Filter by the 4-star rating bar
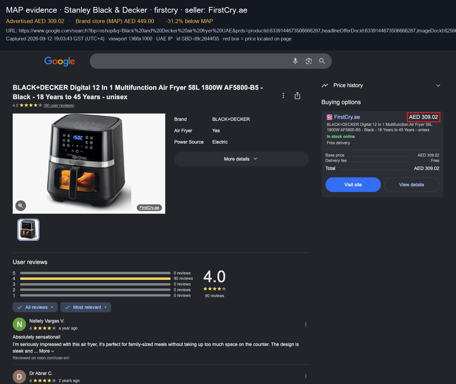The height and width of the screenshot is (384, 456). (95, 278)
